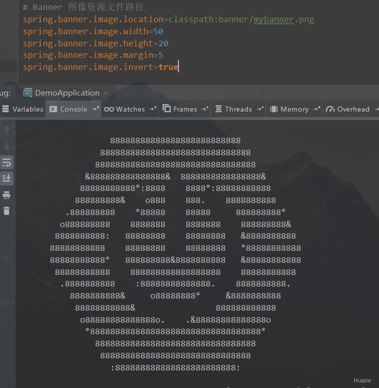Click the pin arrow beside Watches tab
Viewport: 379px width, 388px height.
click(x=153, y=109)
